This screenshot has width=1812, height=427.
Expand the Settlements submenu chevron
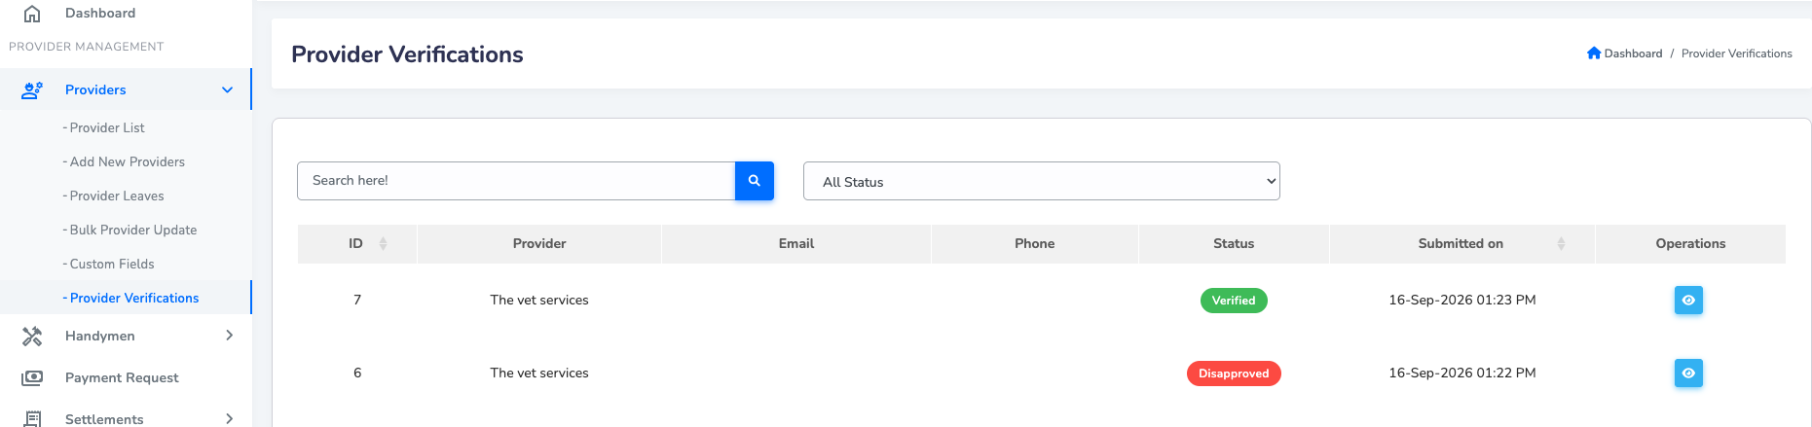tap(230, 419)
